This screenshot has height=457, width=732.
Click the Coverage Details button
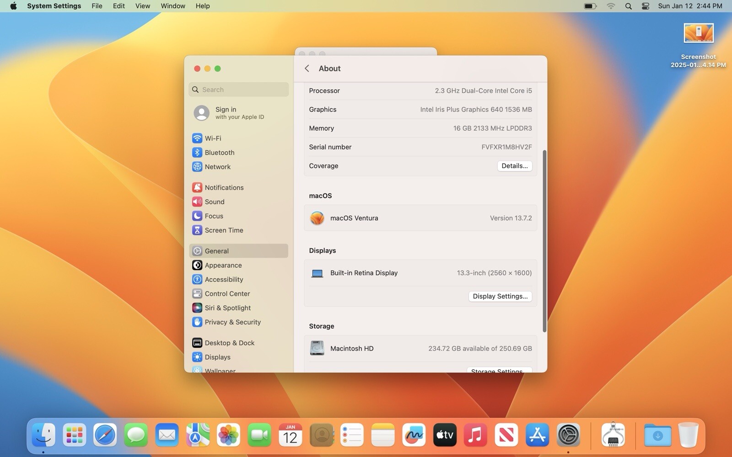pyautogui.click(x=514, y=166)
